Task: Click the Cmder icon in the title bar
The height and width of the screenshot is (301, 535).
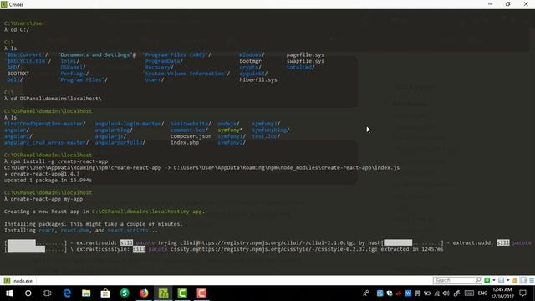Action: [x=4, y=4]
